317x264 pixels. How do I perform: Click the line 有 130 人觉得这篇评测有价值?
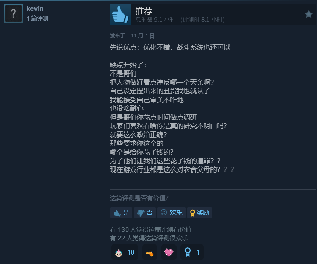point(151,230)
